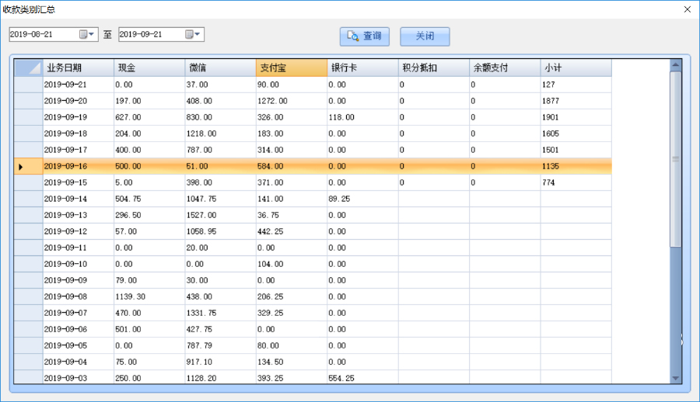Select date cell 2019-09-12
The height and width of the screenshot is (402, 700).
[x=78, y=231]
